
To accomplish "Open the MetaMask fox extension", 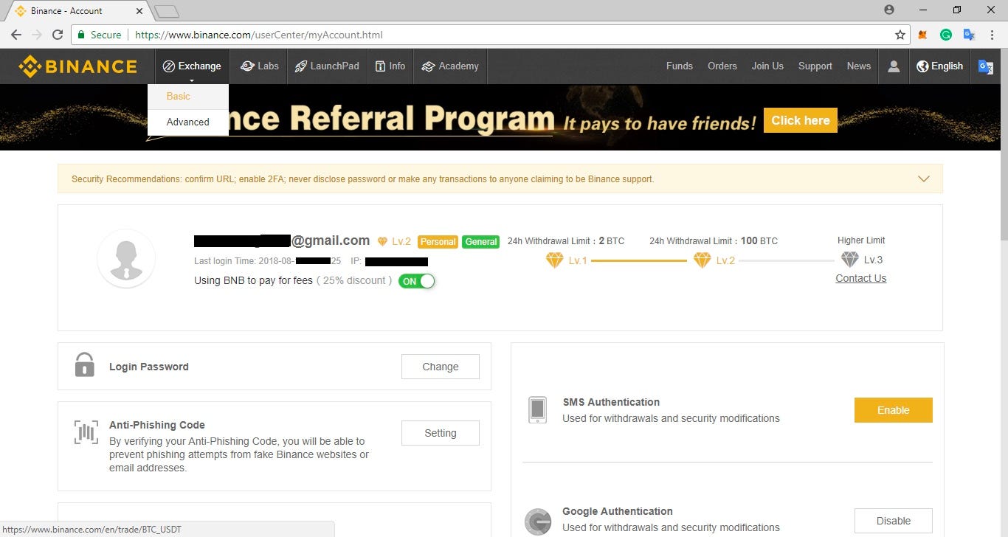I will [922, 35].
